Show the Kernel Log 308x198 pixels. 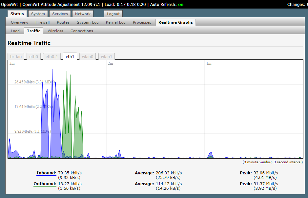pyautogui.click(x=115, y=22)
